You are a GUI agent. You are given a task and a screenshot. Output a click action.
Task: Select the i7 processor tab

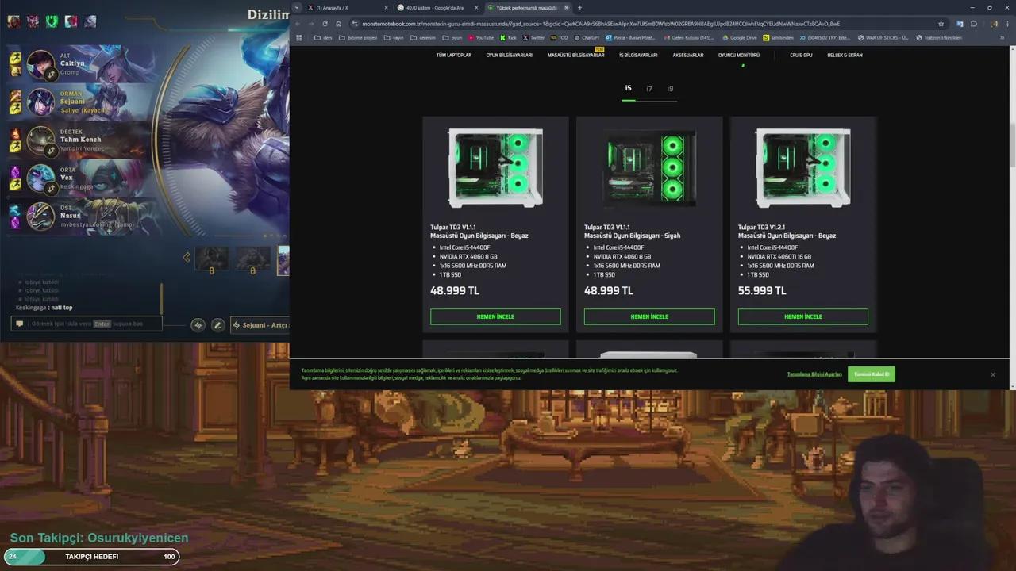pyautogui.click(x=648, y=89)
